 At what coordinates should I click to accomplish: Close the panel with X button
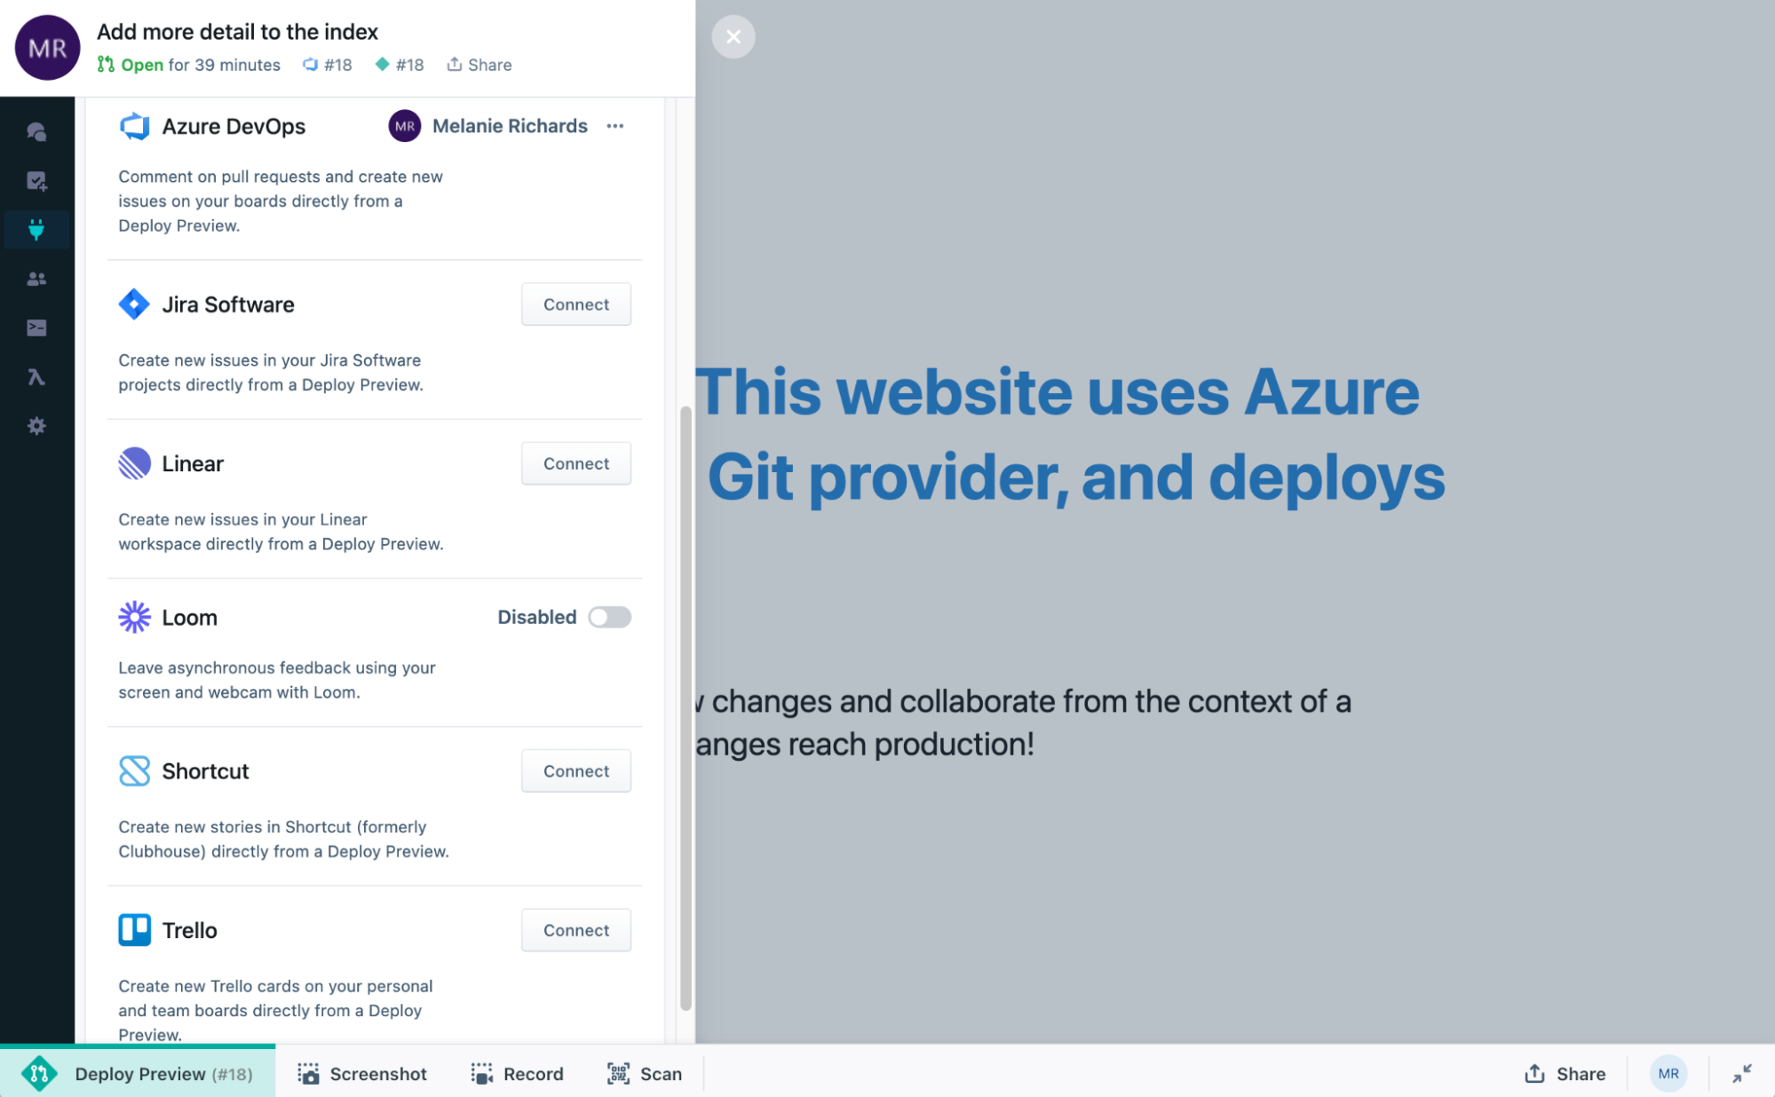click(733, 36)
